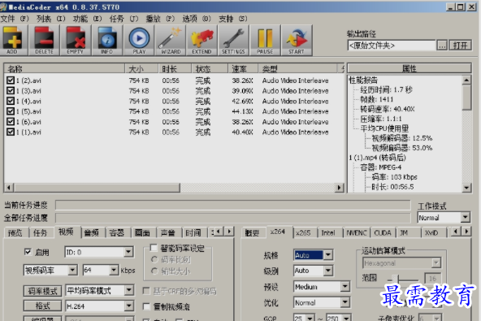Open the 视频码率 dropdown
Screen dimensions: 481x321
click(x=50, y=271)
